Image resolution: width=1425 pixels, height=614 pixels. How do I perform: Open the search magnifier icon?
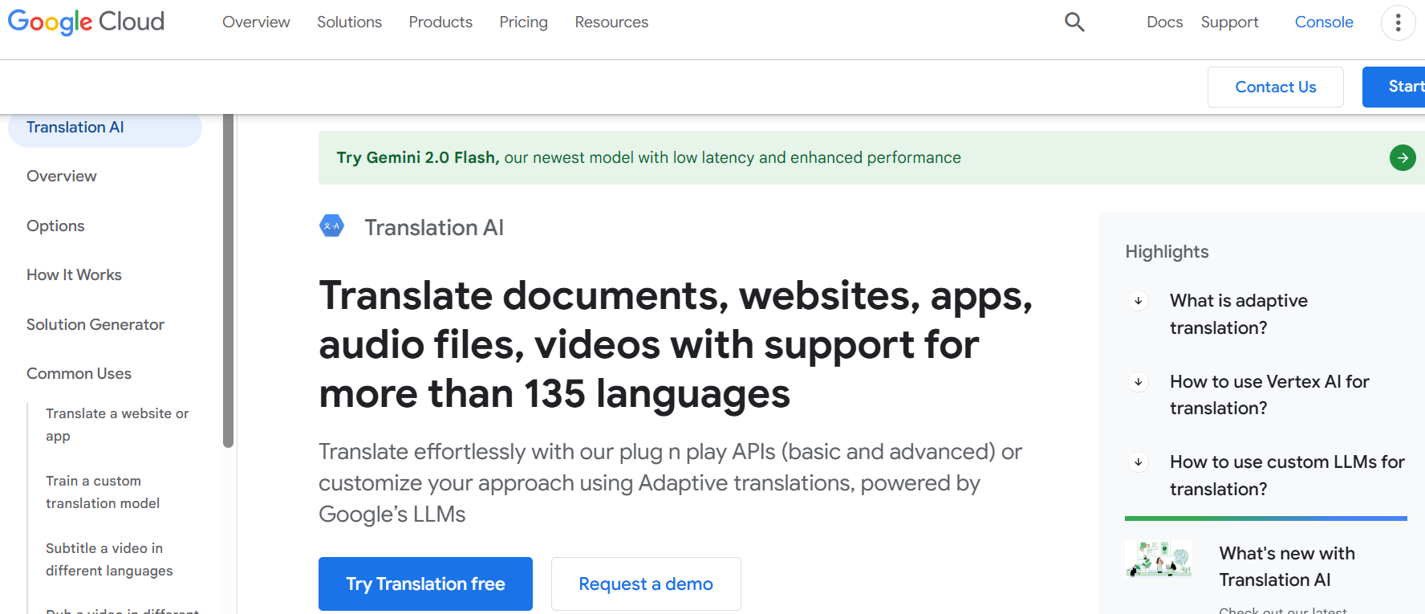[1074, 22]
